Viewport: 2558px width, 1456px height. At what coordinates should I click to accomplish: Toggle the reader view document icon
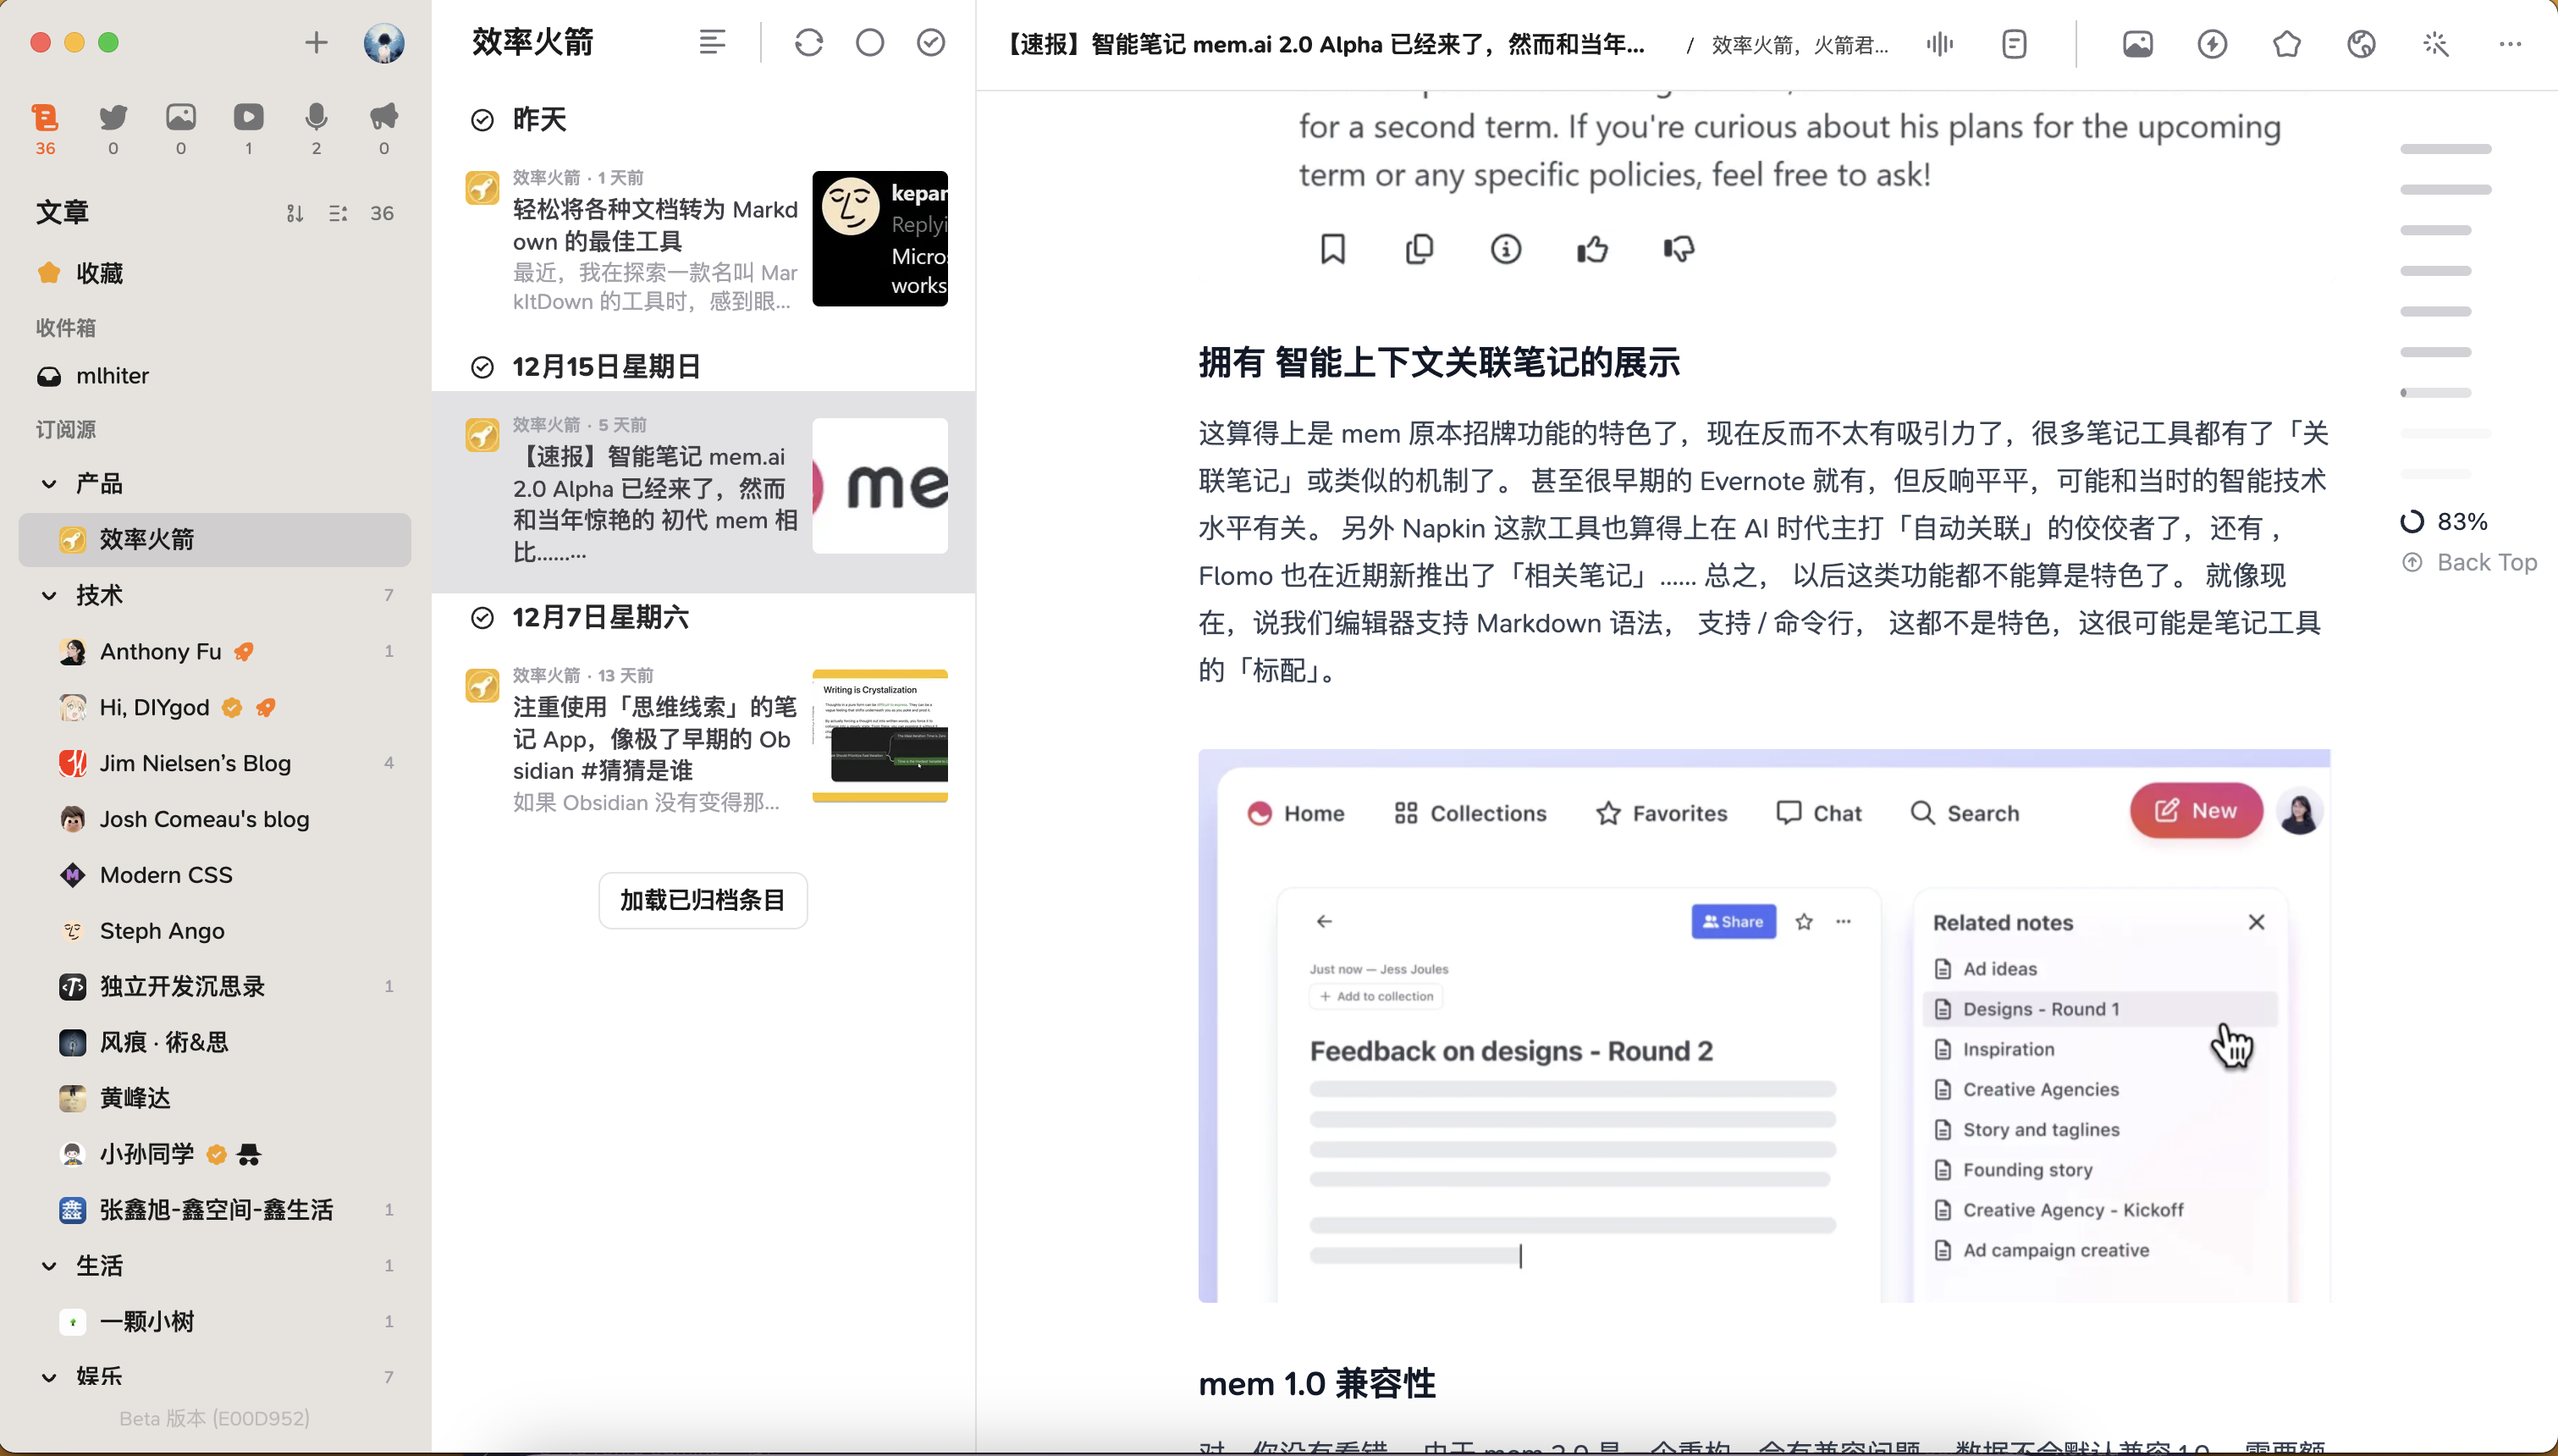click(x=2015, y=44)
